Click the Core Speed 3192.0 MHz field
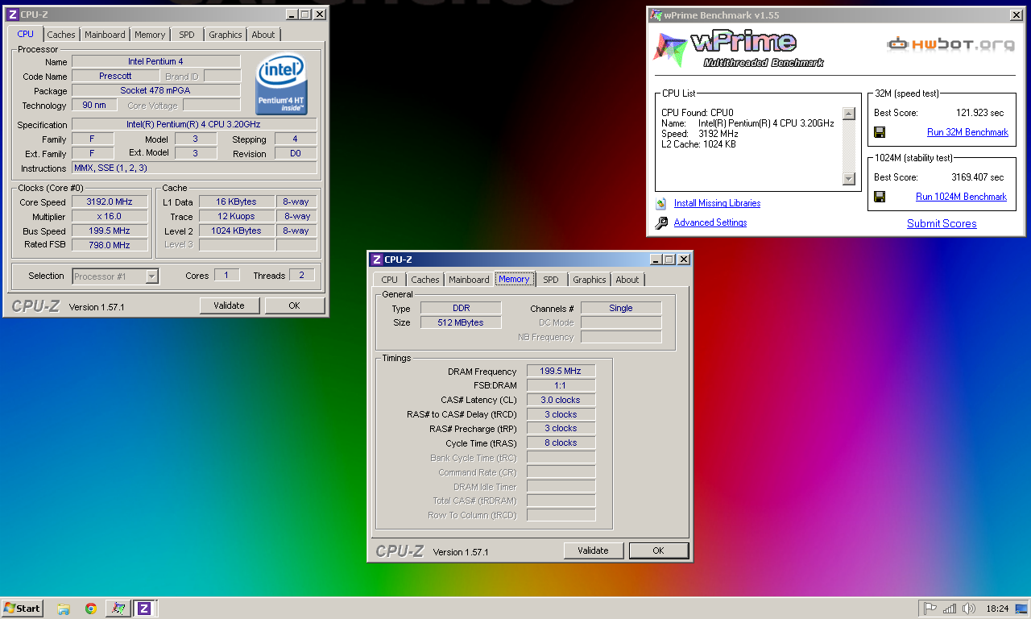 coord(110,202)
